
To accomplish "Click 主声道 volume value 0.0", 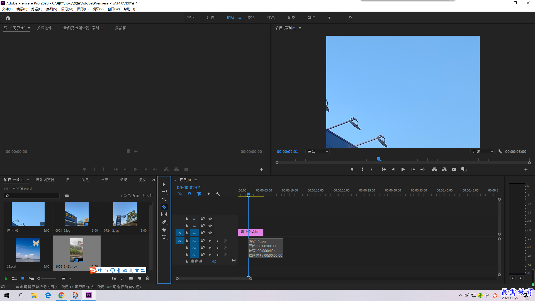I will point(214,261).
